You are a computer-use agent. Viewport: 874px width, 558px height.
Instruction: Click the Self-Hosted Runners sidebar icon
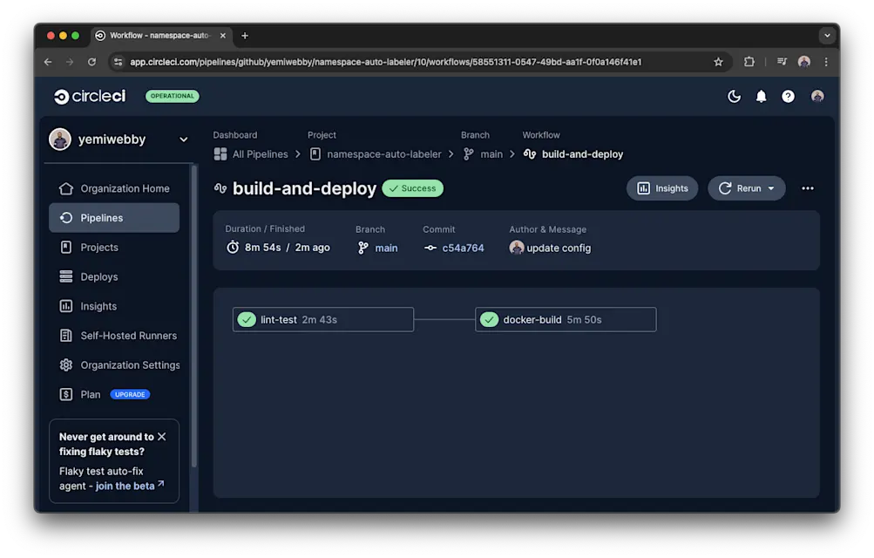65,335
